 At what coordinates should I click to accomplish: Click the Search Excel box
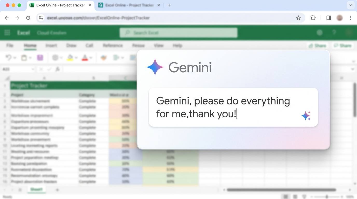178,33
